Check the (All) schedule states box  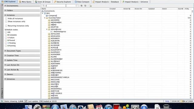click(x=6, y=32)
